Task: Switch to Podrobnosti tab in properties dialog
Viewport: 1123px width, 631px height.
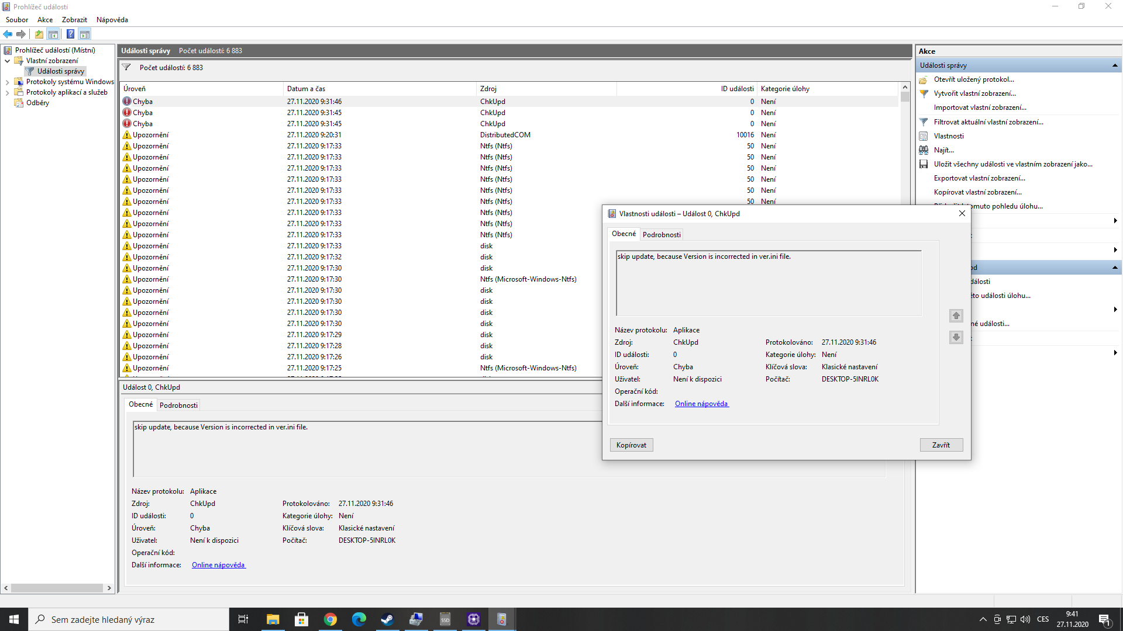Action: pos(662,235)
